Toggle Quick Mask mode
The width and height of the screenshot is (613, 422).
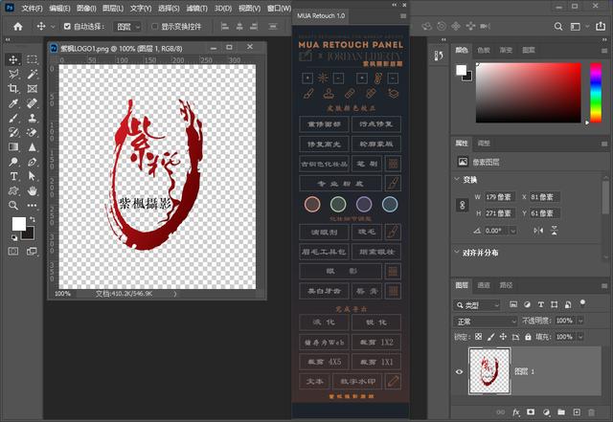pyautogui.click(x=13, y=252)
